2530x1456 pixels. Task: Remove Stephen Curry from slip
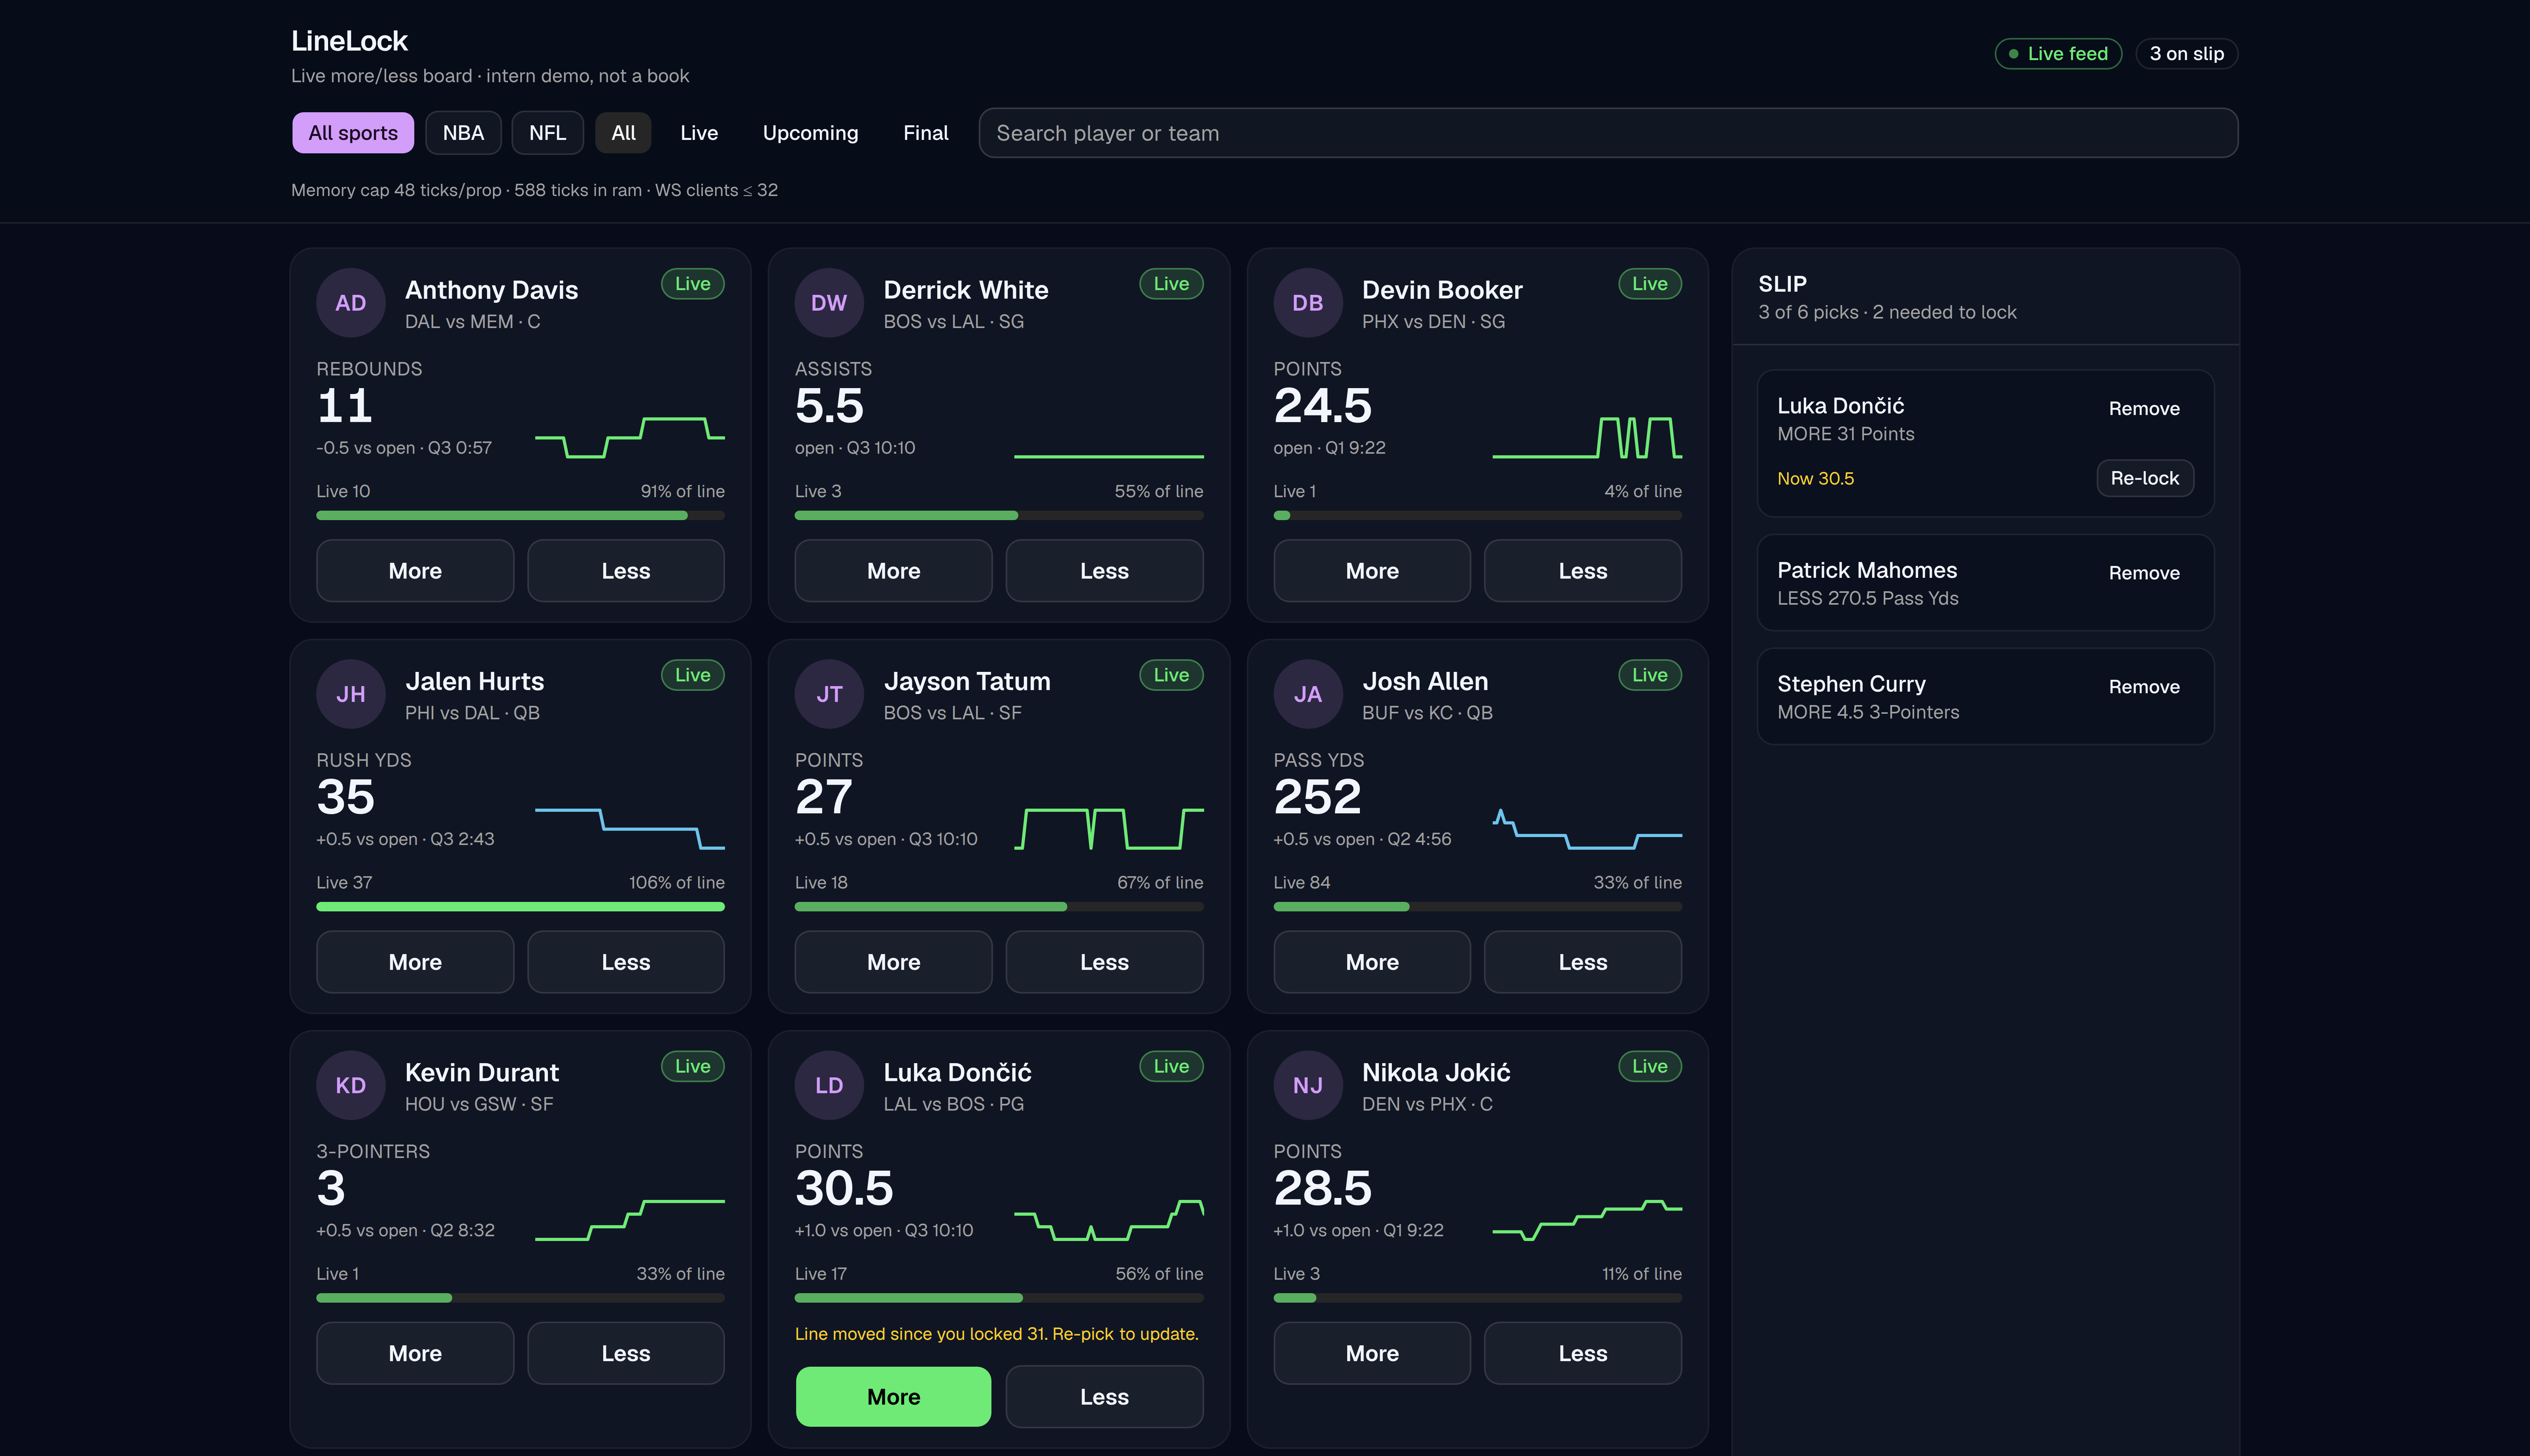click(2144, 687)
